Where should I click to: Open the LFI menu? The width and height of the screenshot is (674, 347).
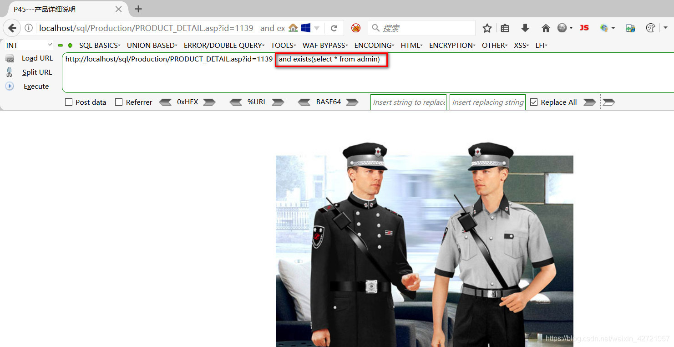click(541, 45)
